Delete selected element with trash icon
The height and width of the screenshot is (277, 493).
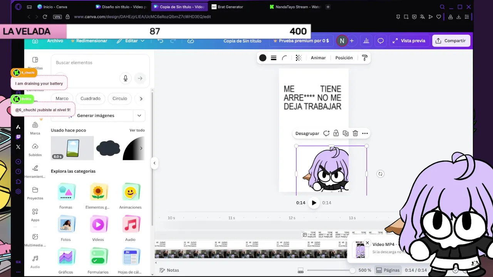click(x=355, y=133)
